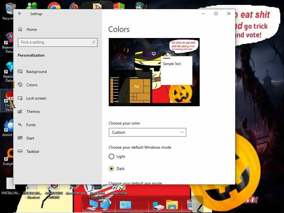Select the Super Hilda desktop shortcut
This screenshot has height=213, width=284.
click(119, 190)
